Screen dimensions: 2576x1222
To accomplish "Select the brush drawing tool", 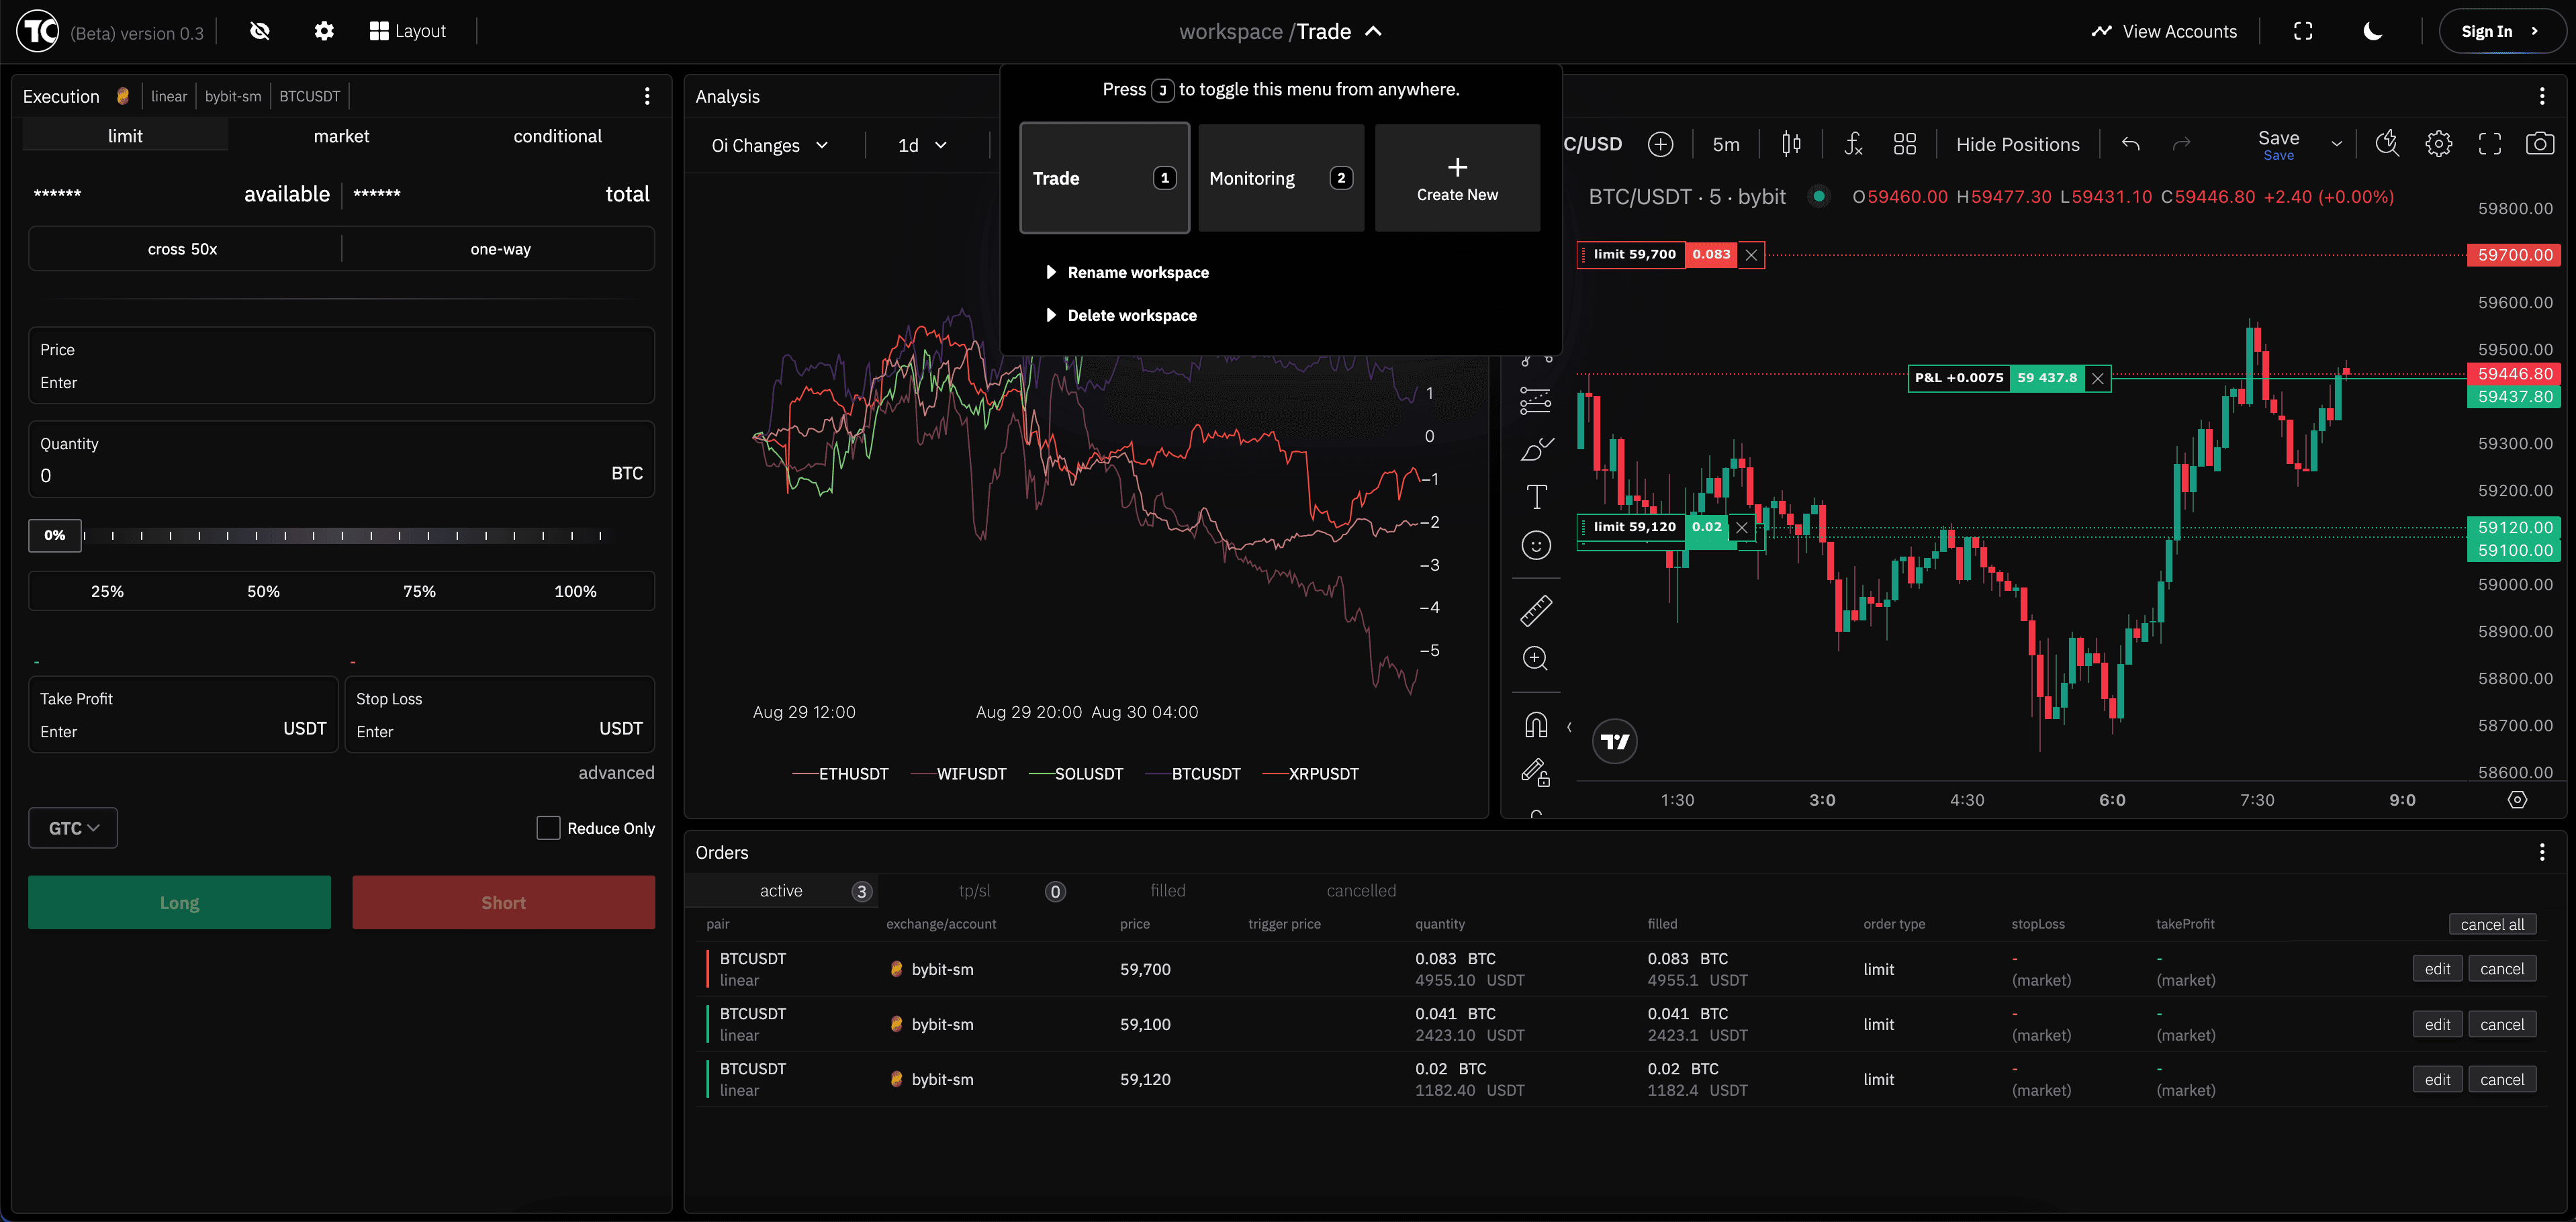I will pos(1536,449).
